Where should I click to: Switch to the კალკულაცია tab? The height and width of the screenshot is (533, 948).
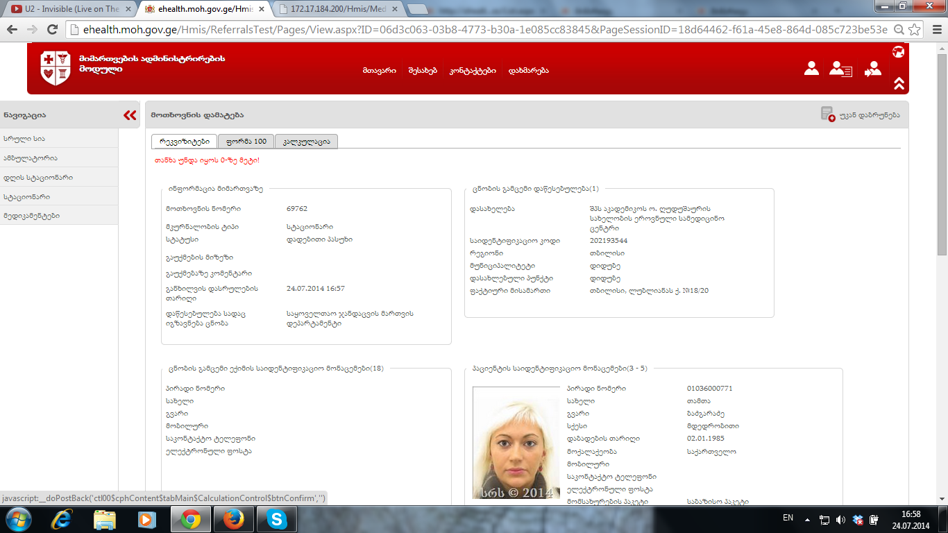(x=306, y=142)
